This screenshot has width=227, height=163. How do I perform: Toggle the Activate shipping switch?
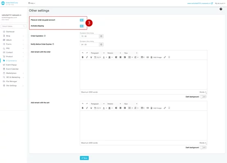pyautogui.click(x=82, y=26)
